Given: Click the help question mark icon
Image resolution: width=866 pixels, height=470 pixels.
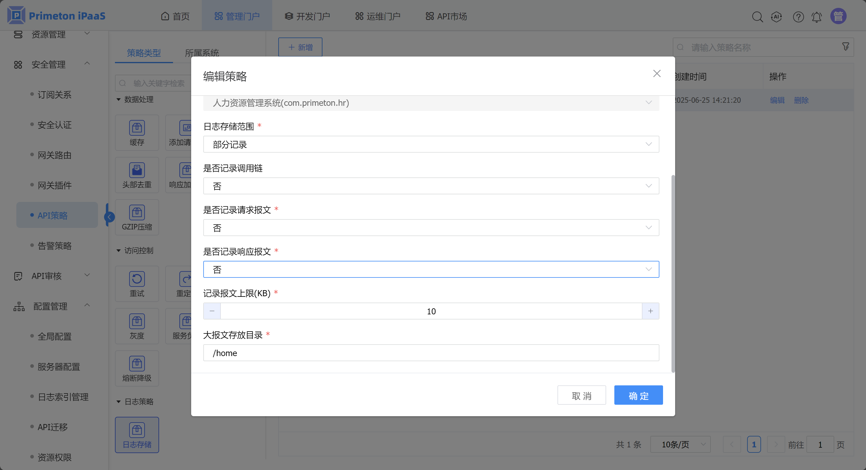Looking at the screenshot, I should click(798, 16).
